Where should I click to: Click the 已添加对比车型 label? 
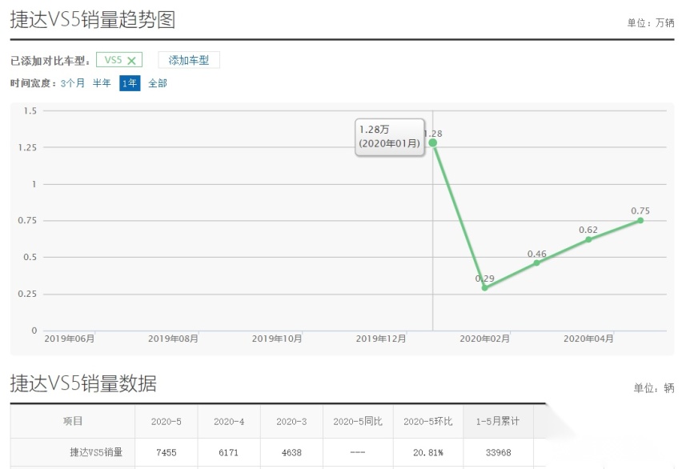coord(50,61)
